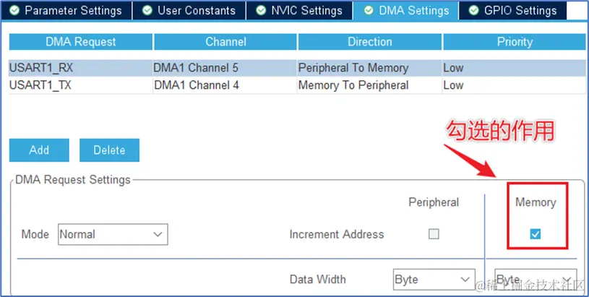Click the Delete button
Image resolution: width=589 pixels, height=297 pixels.
(109, 150)
